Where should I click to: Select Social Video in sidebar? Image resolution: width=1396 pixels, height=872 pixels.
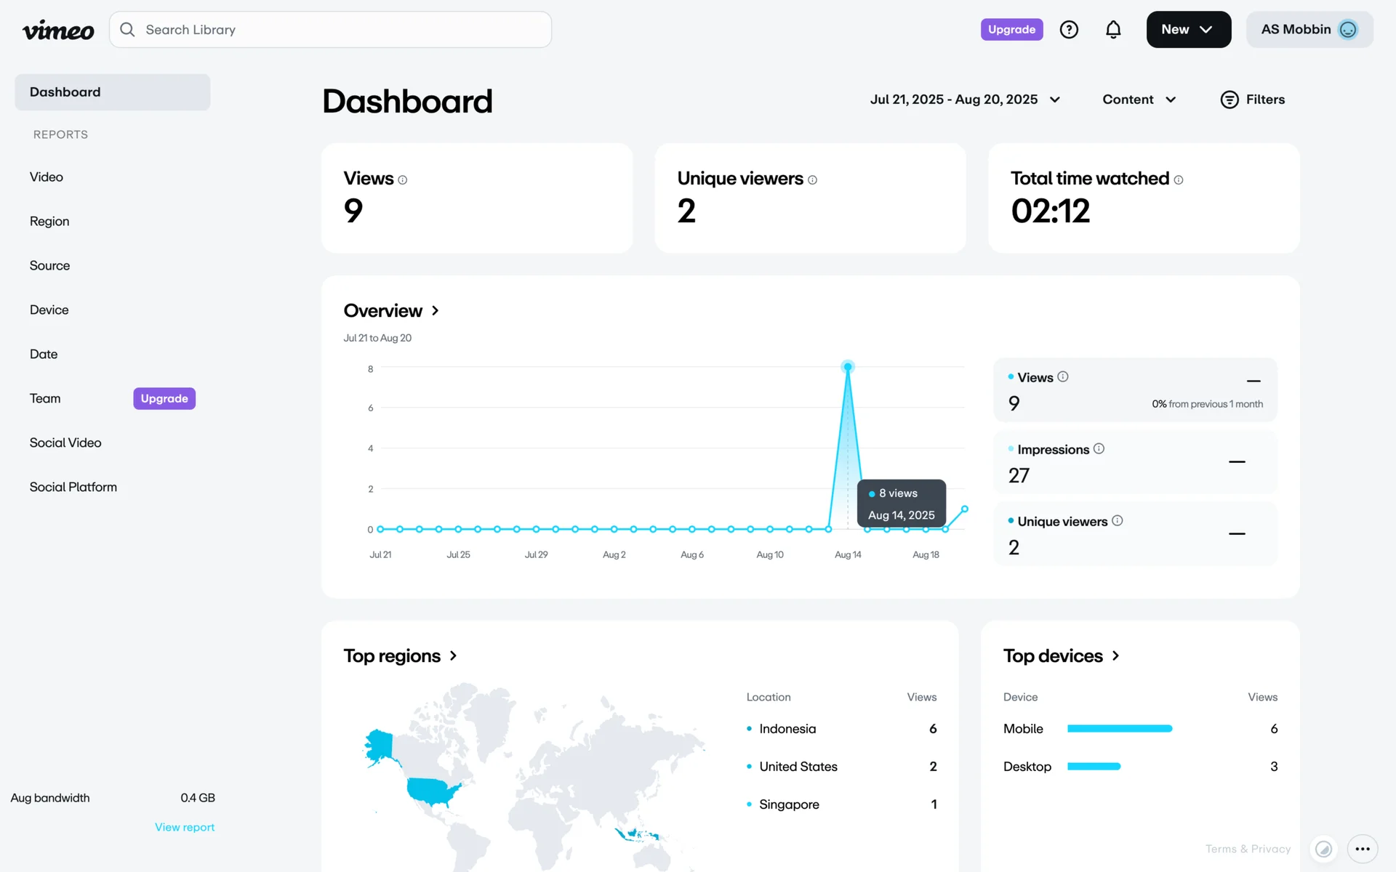(65, 443)
